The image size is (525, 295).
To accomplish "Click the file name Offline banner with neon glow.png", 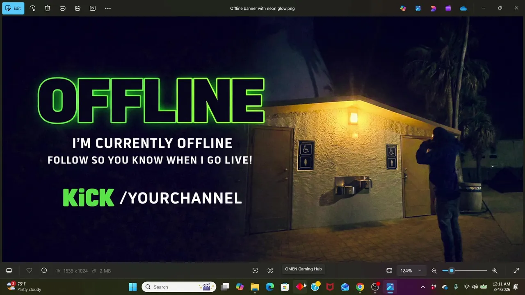I will coord(262,8).
